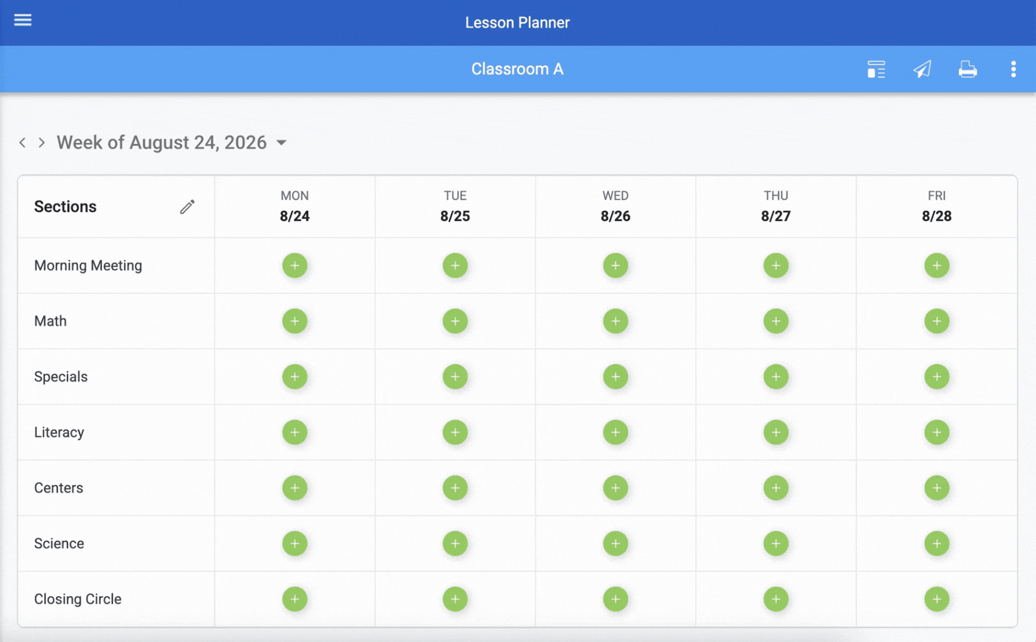Add Math lesson for Wednesday 8/26

click(x=615, y=321)
